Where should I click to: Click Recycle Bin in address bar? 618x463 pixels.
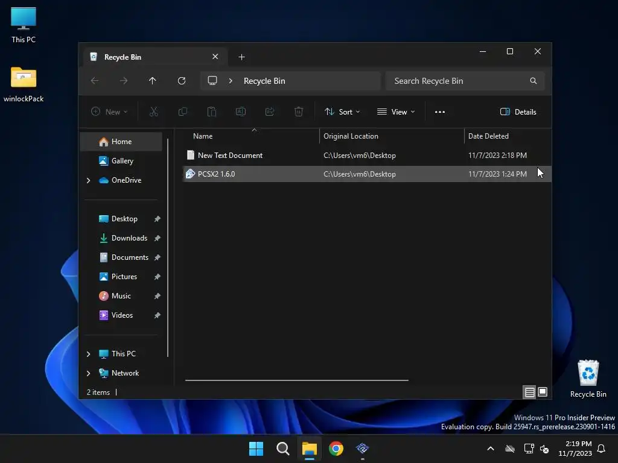[x=264, y=81]
